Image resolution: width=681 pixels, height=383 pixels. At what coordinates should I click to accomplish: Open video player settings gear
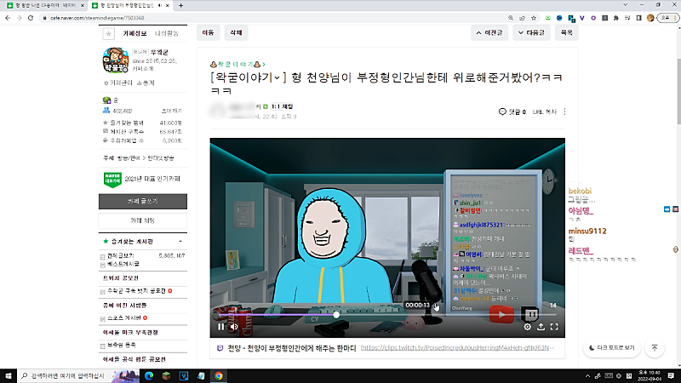coord(527,327)
